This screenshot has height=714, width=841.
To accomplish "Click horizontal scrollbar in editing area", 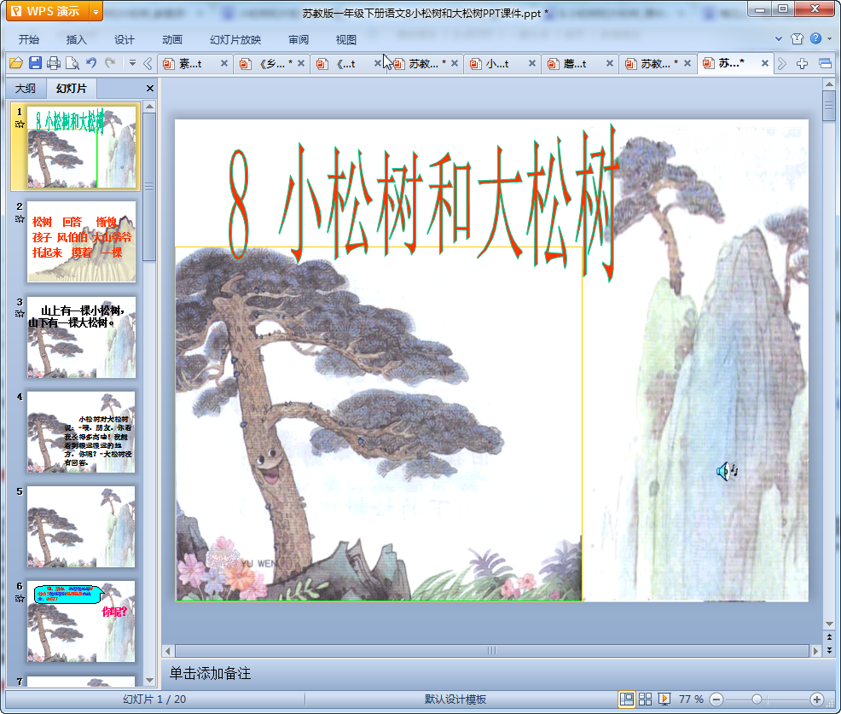I will 492,651.
